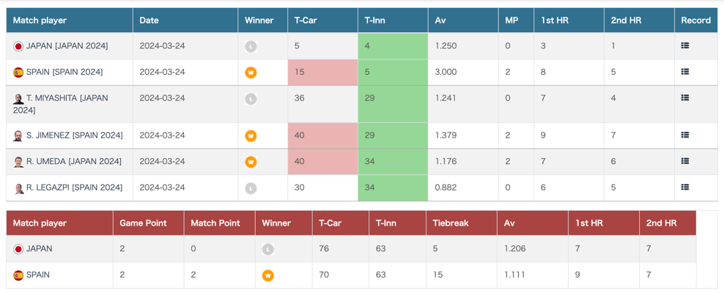Click green T-Inn cell in R. Umeda row
724x293 pixels.
pos(393,162)
